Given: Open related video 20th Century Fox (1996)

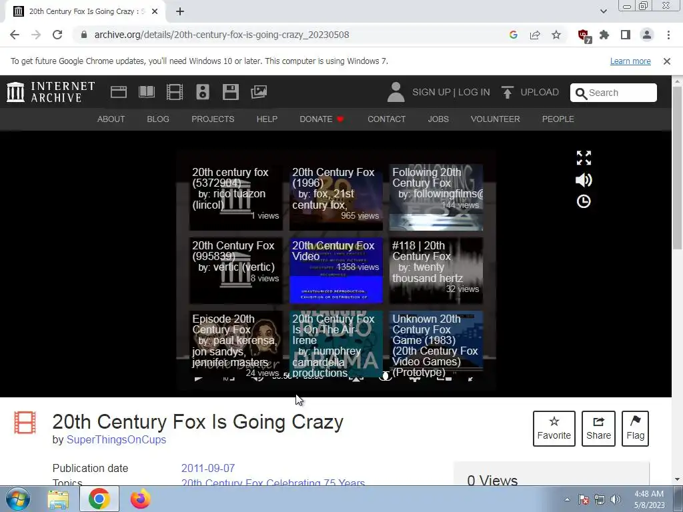Looking at the screenshot, I should point(336,197).
